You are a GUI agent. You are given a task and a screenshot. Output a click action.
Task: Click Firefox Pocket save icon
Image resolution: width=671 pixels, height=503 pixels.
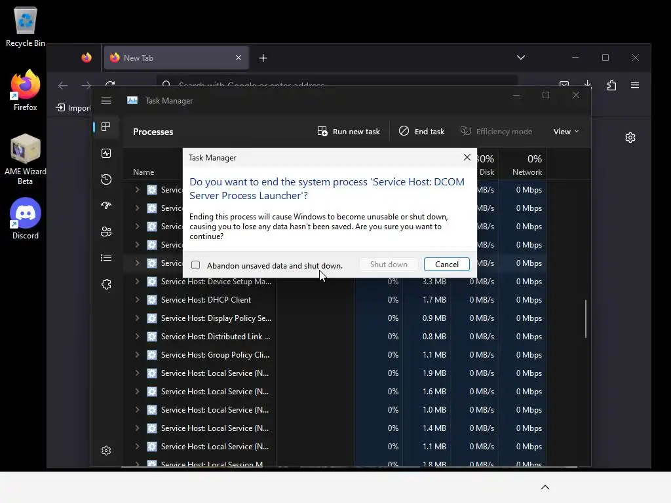click(564, 84)
